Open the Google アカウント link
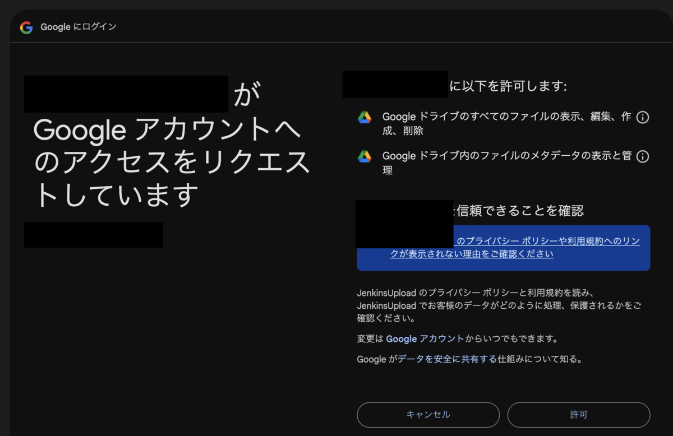The image size is (673, 436). point(425,338)
